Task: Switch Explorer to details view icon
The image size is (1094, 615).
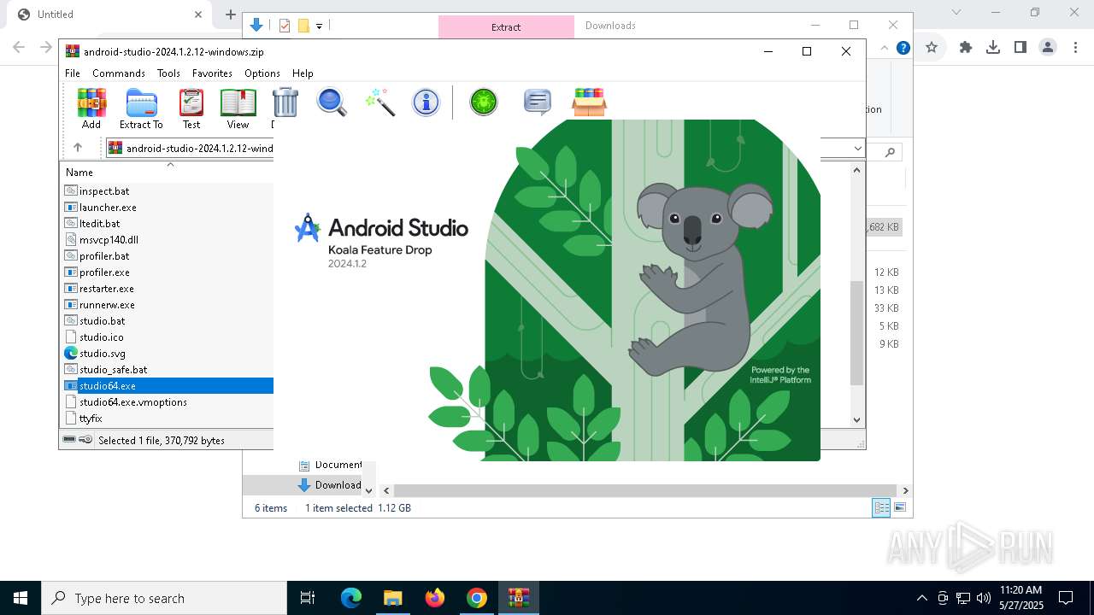Action: click(x=881, y=507)
